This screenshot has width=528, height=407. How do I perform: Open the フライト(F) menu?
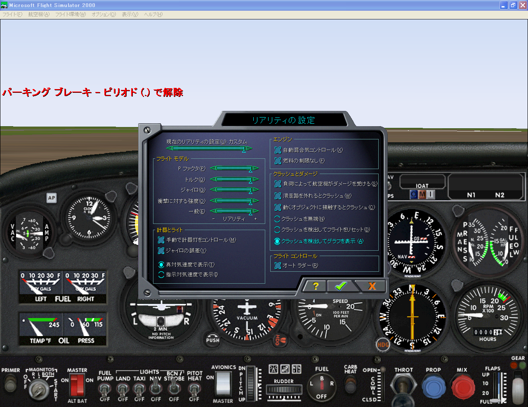click(12, 14)
